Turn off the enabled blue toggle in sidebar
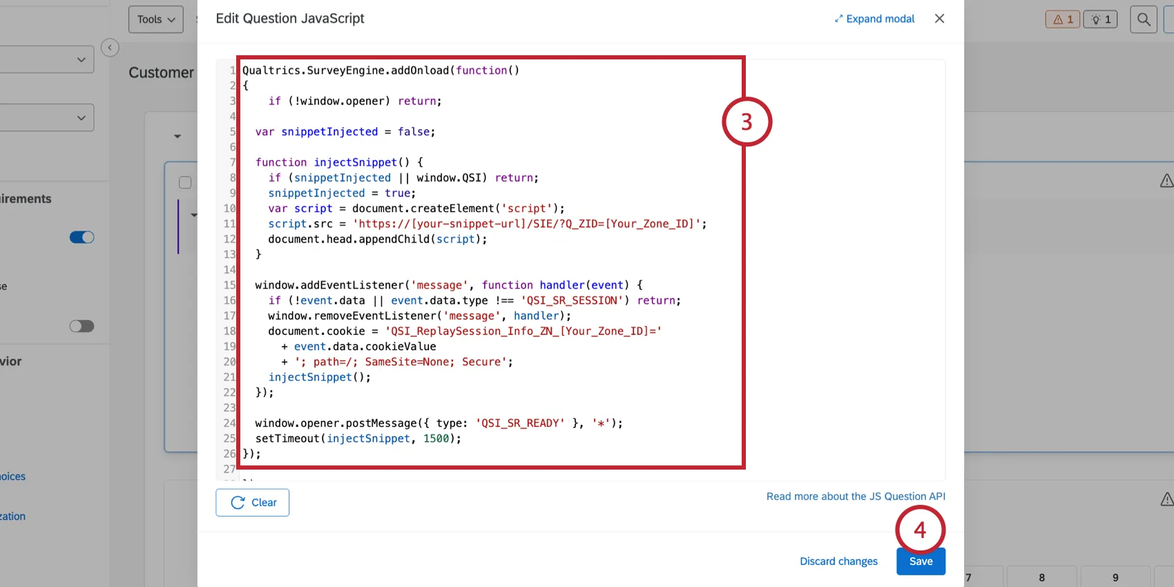This screenshot has height=587, width=1174. coord(81,238)
